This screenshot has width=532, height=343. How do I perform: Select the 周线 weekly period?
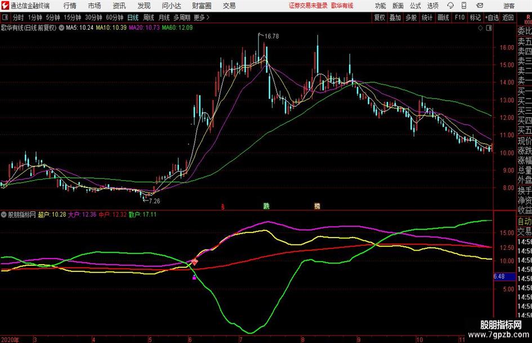[x=148, y=17]
